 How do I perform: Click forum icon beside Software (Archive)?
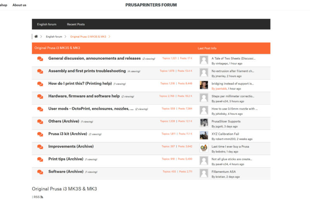40,172
